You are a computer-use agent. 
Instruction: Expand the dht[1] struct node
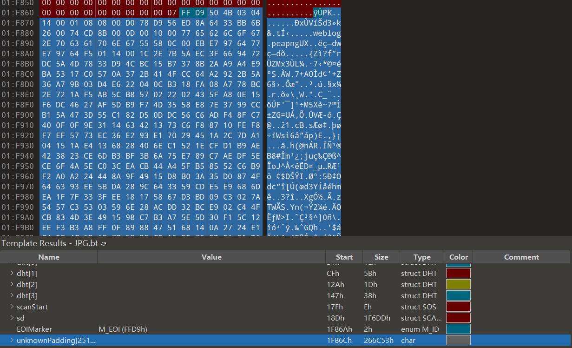coord(12,274)
